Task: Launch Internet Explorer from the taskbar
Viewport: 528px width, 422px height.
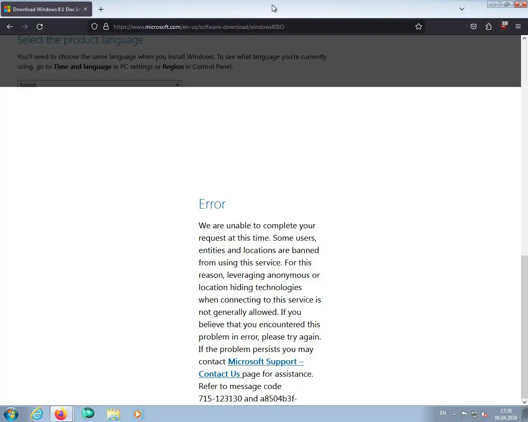Action: [x=37, y=414]
